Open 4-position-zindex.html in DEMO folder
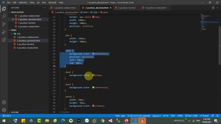The image size is (221, 124). (27, 48)
